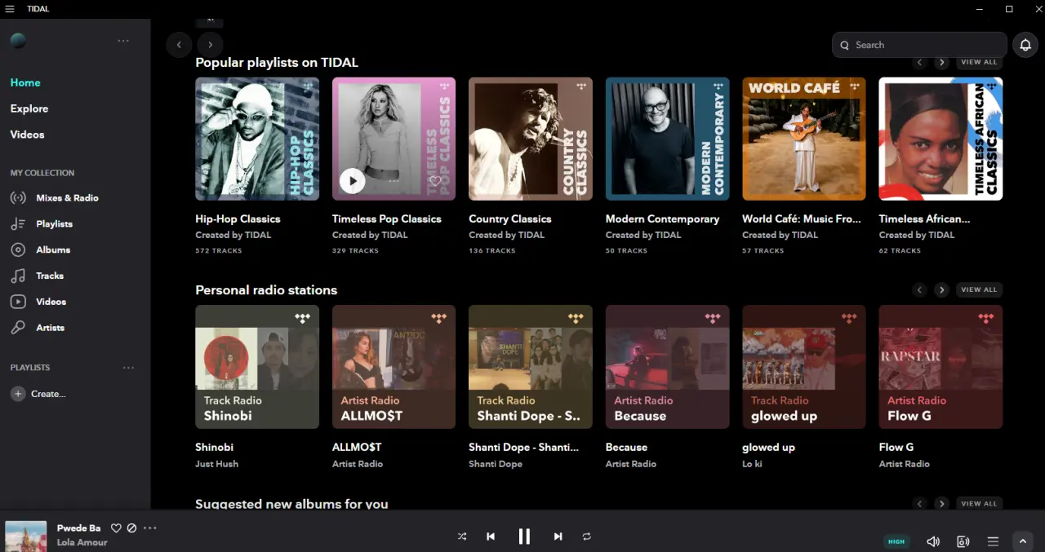Image resolution: width=1045 pixels, height=552 pixels.
Task: Open the Timeless African Classics cover
Action: [940, 139]
